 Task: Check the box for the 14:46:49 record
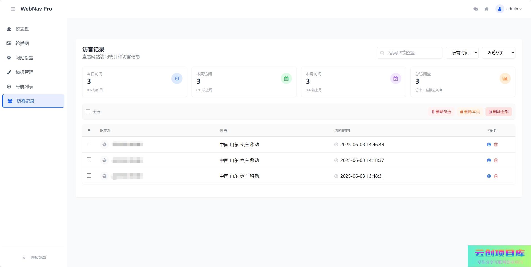pos(89,144)
